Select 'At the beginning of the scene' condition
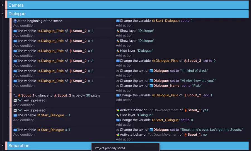 point(38,21)
